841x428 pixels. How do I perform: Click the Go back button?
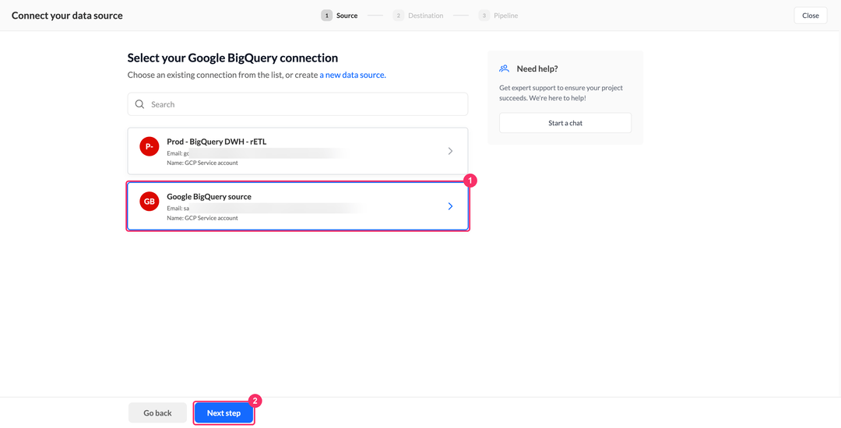coord(157,413)
